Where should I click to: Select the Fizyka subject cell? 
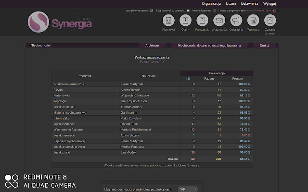85,90
